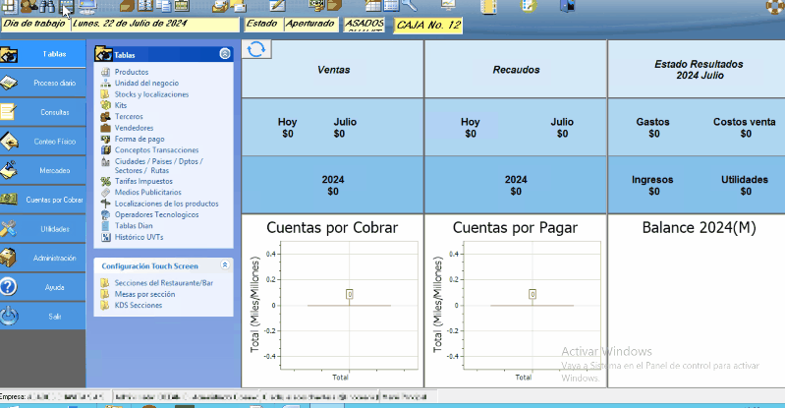Image resolution: width=785 pixels, height=408 pixels.
Task: Click the refresh icon above the Ventas panel
Action: (256, 50)
